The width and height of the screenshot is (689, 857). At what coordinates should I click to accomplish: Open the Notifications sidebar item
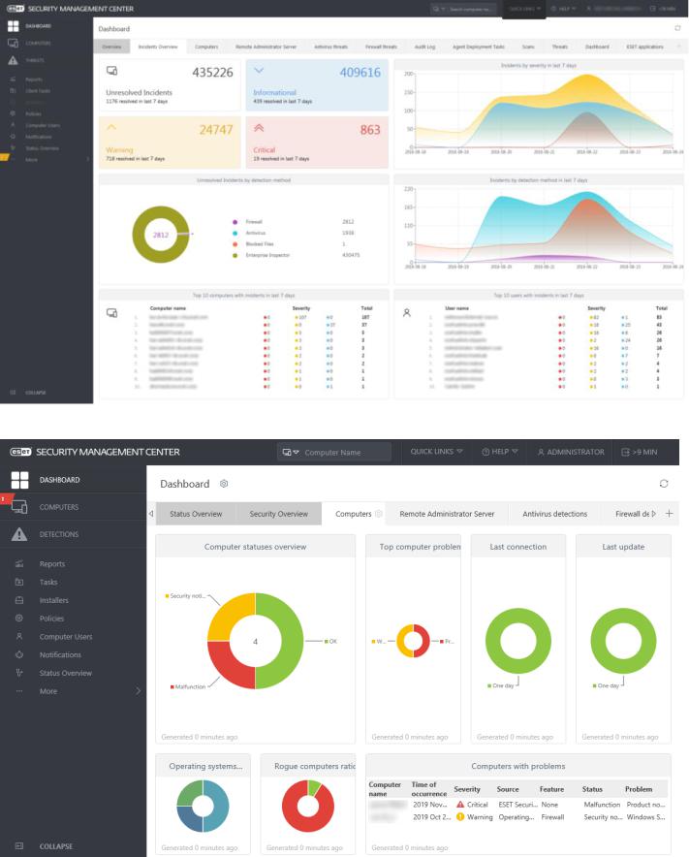tap(60, 654)
